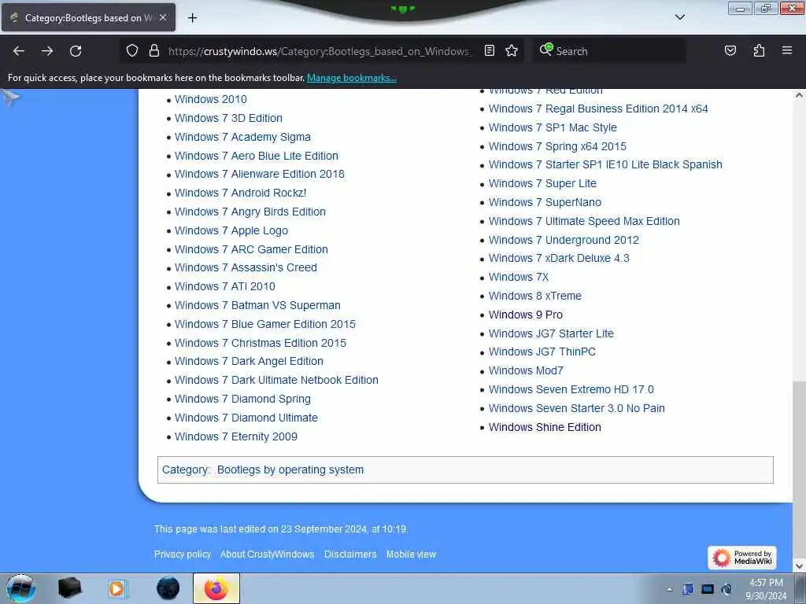Reload the current page
Screen dimensions: 806x604
[76, 51]
